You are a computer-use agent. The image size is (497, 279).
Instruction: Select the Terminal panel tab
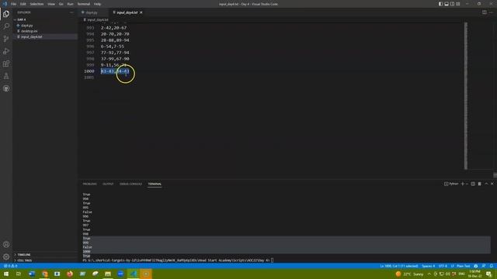point(155,184)
